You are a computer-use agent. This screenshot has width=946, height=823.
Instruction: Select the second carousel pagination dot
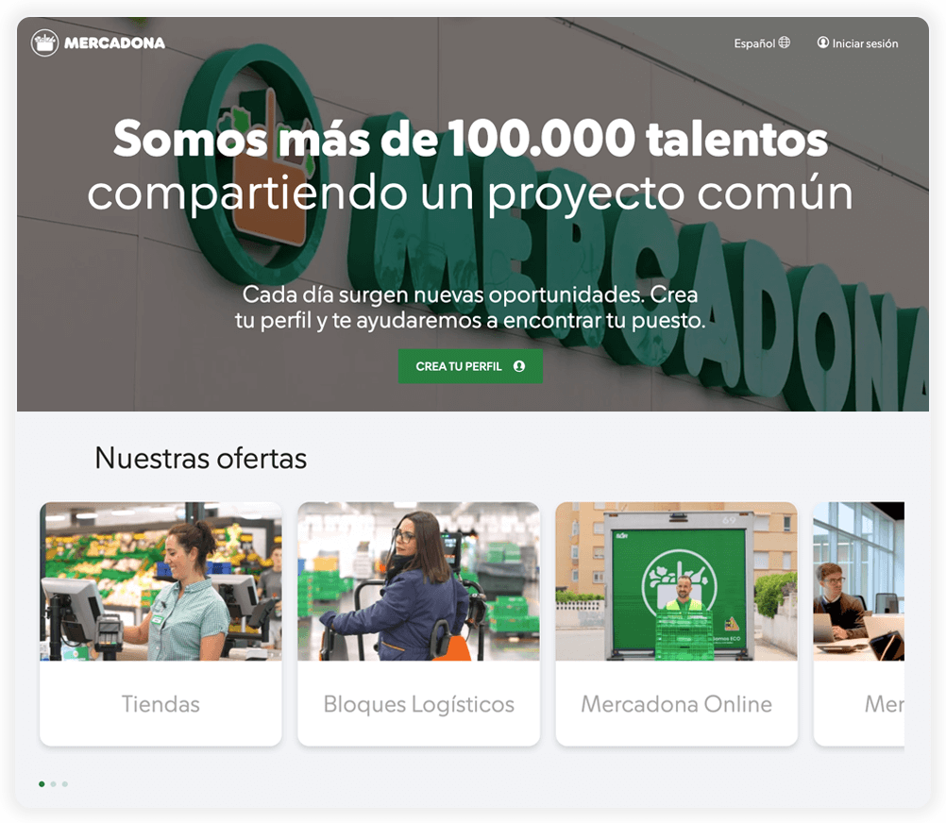click(x=53, y=783)
